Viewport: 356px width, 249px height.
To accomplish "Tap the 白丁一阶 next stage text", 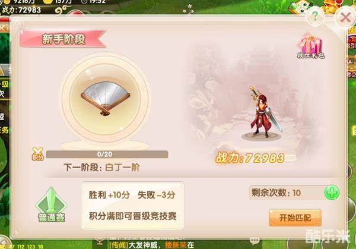I will [122, 168].
